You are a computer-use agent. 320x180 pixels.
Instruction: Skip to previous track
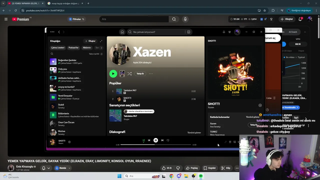[149, 140]
